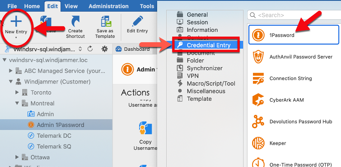Viewport: 341px width, 167px height.
Task: Open the settings gear in navigation pane
Action: [x=105, y=49]
